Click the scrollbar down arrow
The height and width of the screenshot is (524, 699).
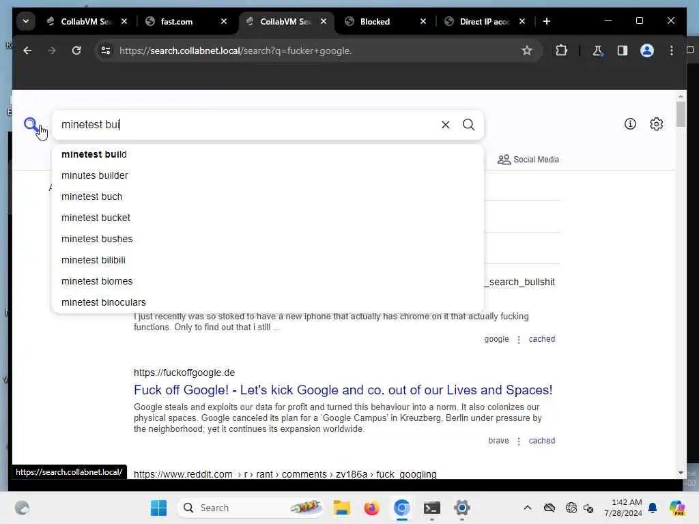[681, 473]
